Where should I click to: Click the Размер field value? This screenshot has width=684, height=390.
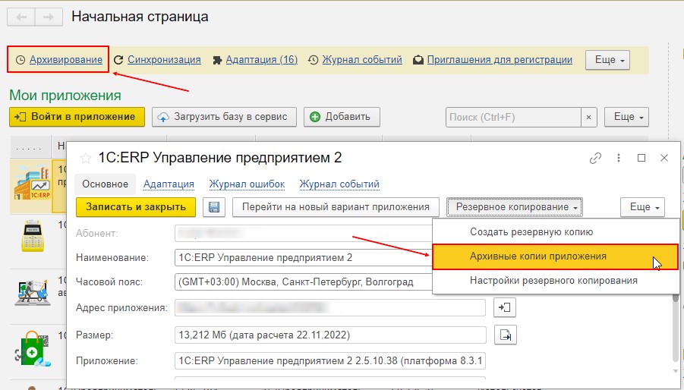pos(330,335)
